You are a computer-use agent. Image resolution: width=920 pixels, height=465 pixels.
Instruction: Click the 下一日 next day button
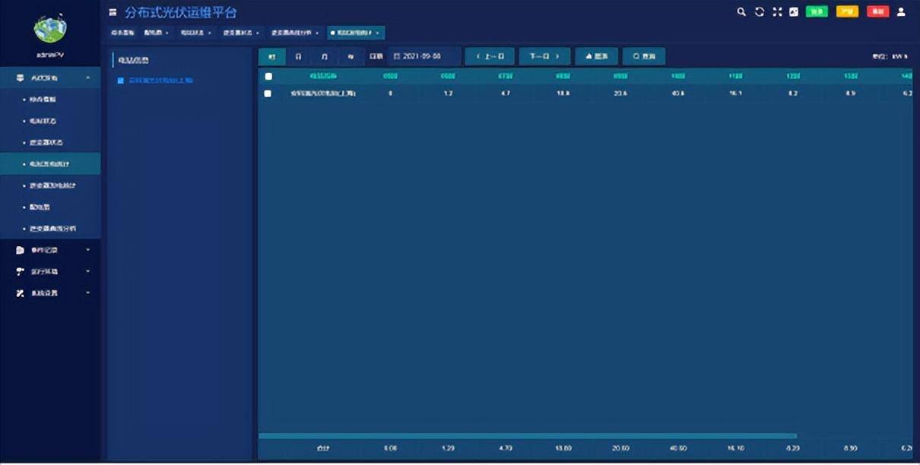coord(544,57)
